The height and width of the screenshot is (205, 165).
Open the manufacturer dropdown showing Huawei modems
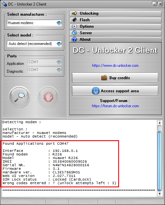point(34,23)
